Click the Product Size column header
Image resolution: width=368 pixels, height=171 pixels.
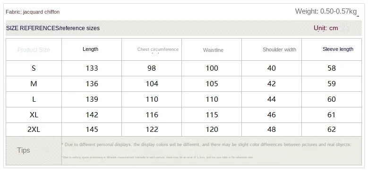pos(34,49)
